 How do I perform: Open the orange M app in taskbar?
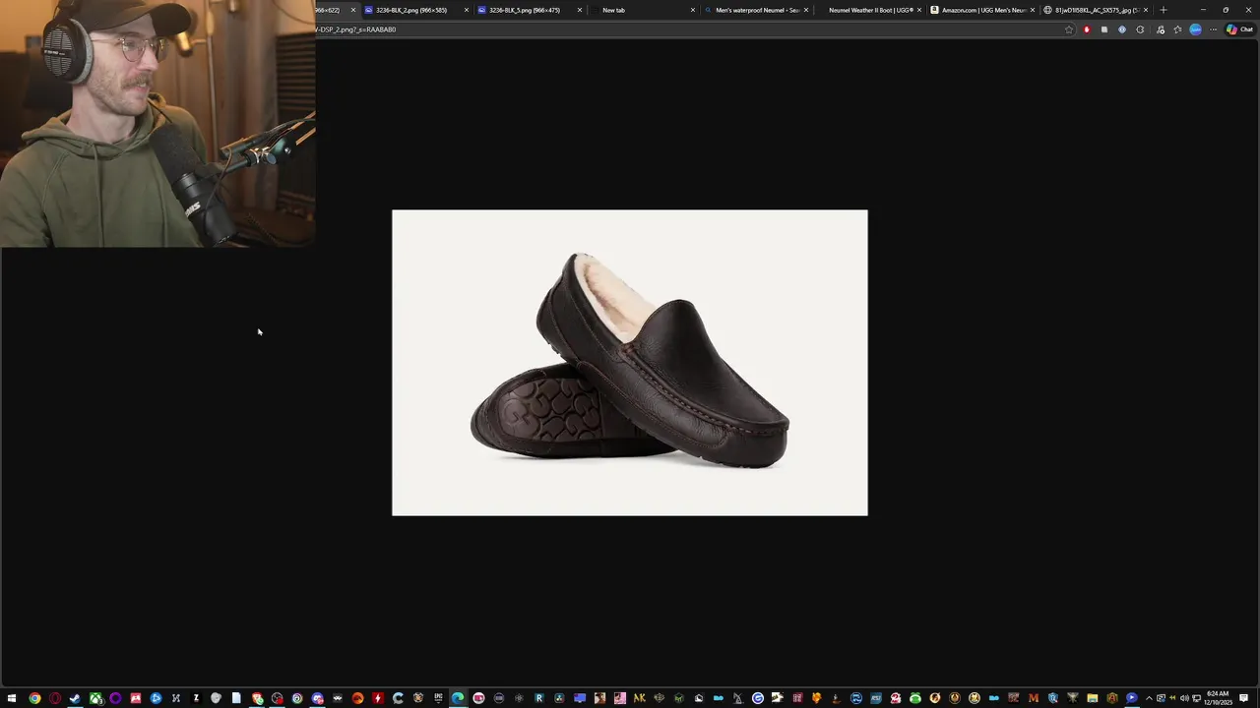coord(1032,698)
